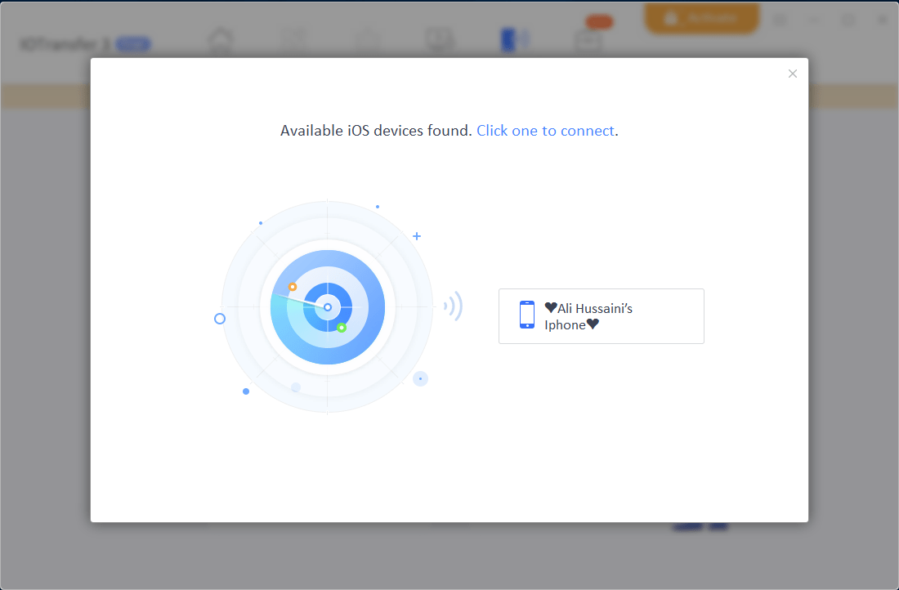The image size is (899, 590).
Task: Click the wireless signal waves icon
Action: pos(453,306)
